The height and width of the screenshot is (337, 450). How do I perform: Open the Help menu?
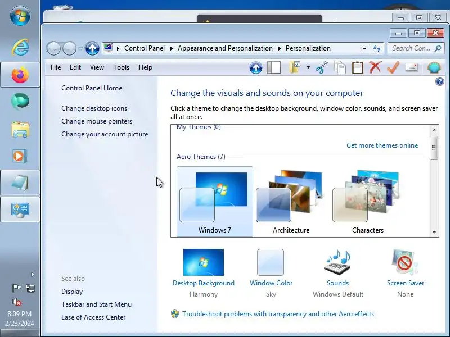[145, 67]
